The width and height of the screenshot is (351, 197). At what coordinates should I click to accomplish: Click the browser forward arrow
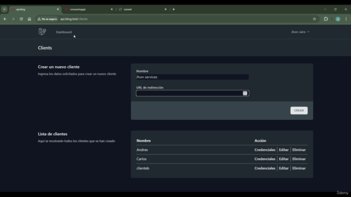tap(13, 19)
